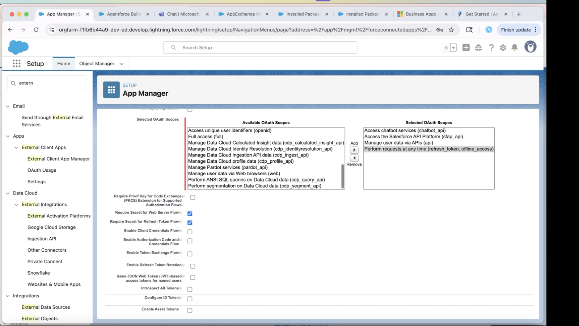This screenshot has width=579, height=326.
Task: Go forward in browser history
Action: tap(23, 30)
